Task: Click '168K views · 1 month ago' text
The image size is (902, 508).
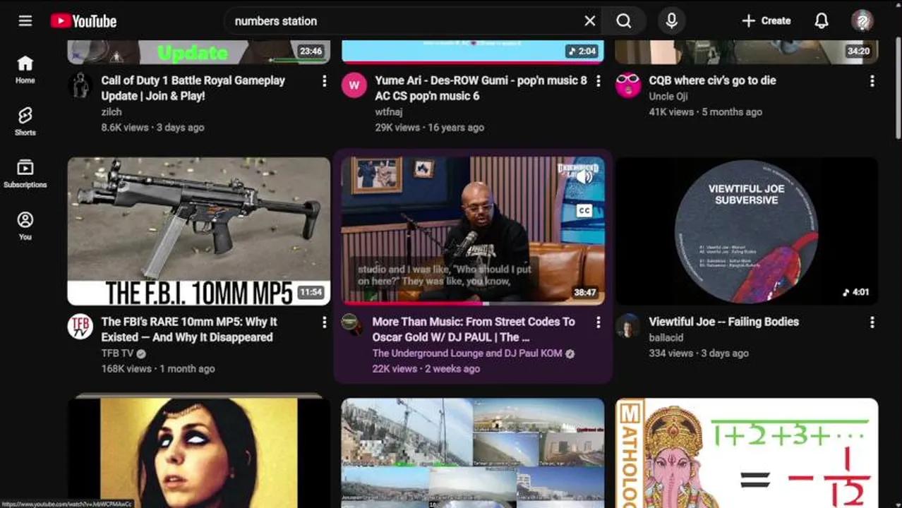Action: pos(158,368)
